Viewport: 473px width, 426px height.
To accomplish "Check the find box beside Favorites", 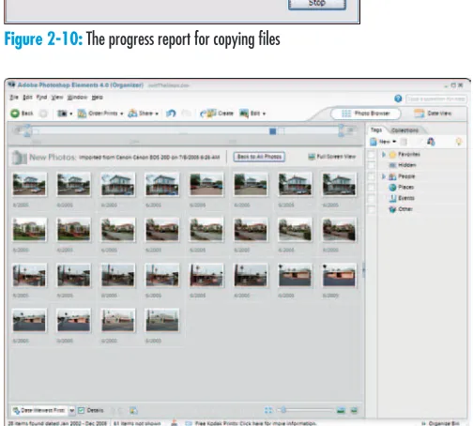I will pyautogui.click(x=372, y=155).
